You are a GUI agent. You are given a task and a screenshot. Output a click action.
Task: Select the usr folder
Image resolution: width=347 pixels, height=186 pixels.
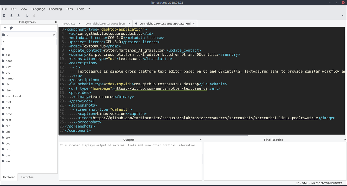pyautogui.click(x=29, y=155)
